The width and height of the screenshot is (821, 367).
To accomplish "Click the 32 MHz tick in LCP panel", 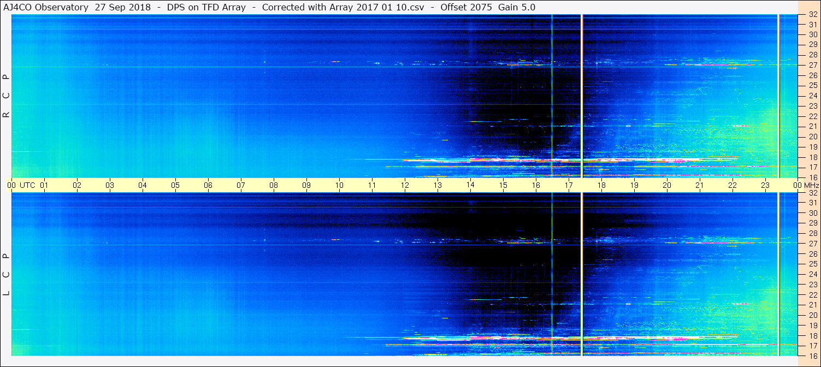I will pyautogui.click(x=812, y=192).
